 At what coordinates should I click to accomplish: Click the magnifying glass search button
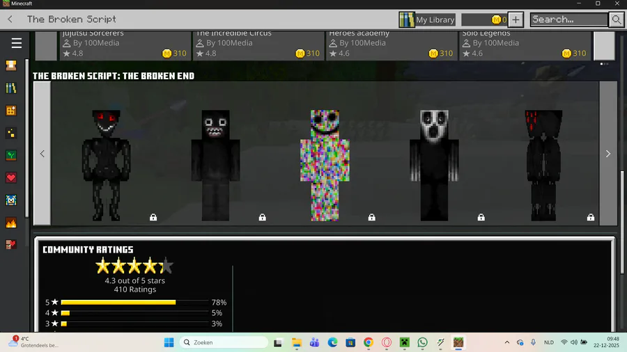pyautogui.click(x=617, y=19)
